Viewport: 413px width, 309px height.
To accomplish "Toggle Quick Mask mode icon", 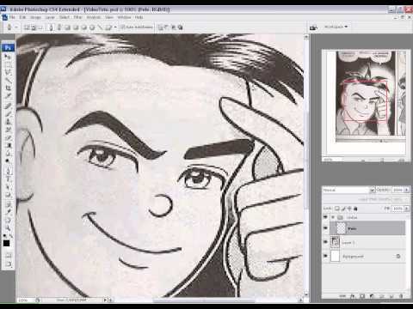I will pyautogui.click(x=8, y=256).
